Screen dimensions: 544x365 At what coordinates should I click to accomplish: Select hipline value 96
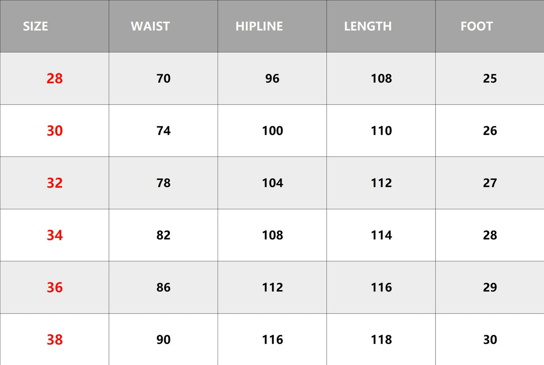pyautogui.click(x=272, y=79)
